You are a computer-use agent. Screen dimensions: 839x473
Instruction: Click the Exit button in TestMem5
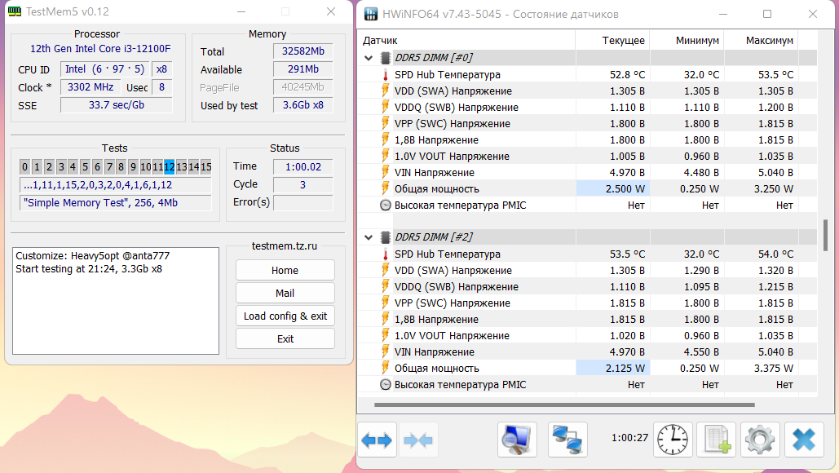pos(285,338)
